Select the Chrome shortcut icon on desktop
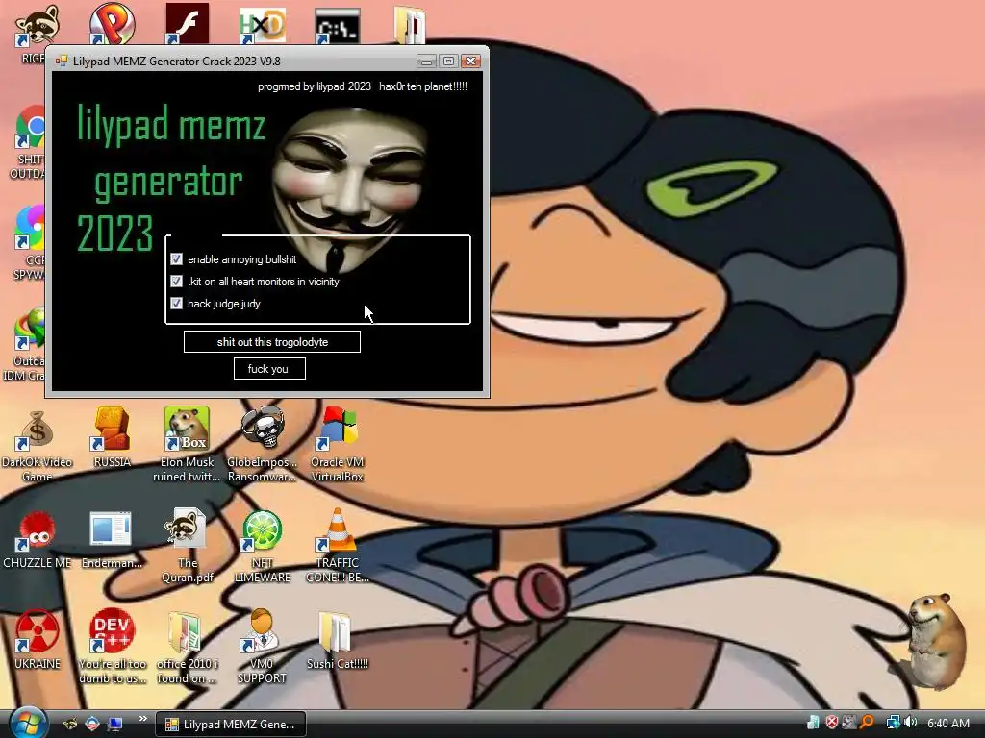 coord(30,129)
